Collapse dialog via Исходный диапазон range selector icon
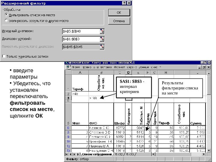 point(102,31)
